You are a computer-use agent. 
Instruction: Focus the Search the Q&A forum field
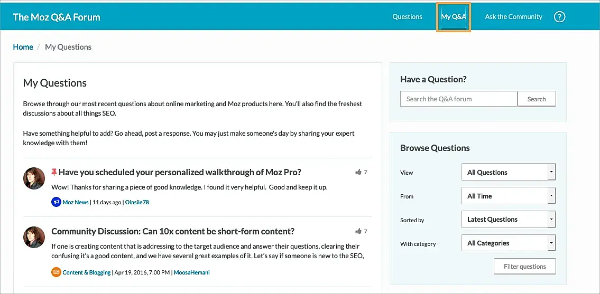[x=458, y=99]
